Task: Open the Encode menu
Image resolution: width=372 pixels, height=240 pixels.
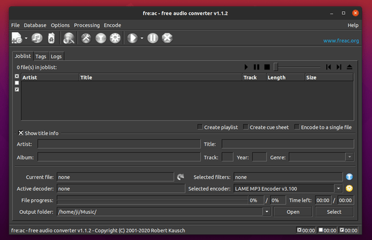Action: coord(112,25)
